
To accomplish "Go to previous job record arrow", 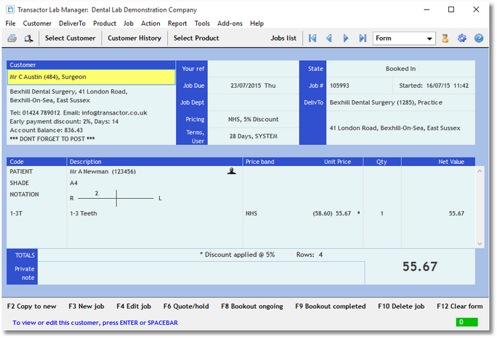I will click(x=329, y=38).
